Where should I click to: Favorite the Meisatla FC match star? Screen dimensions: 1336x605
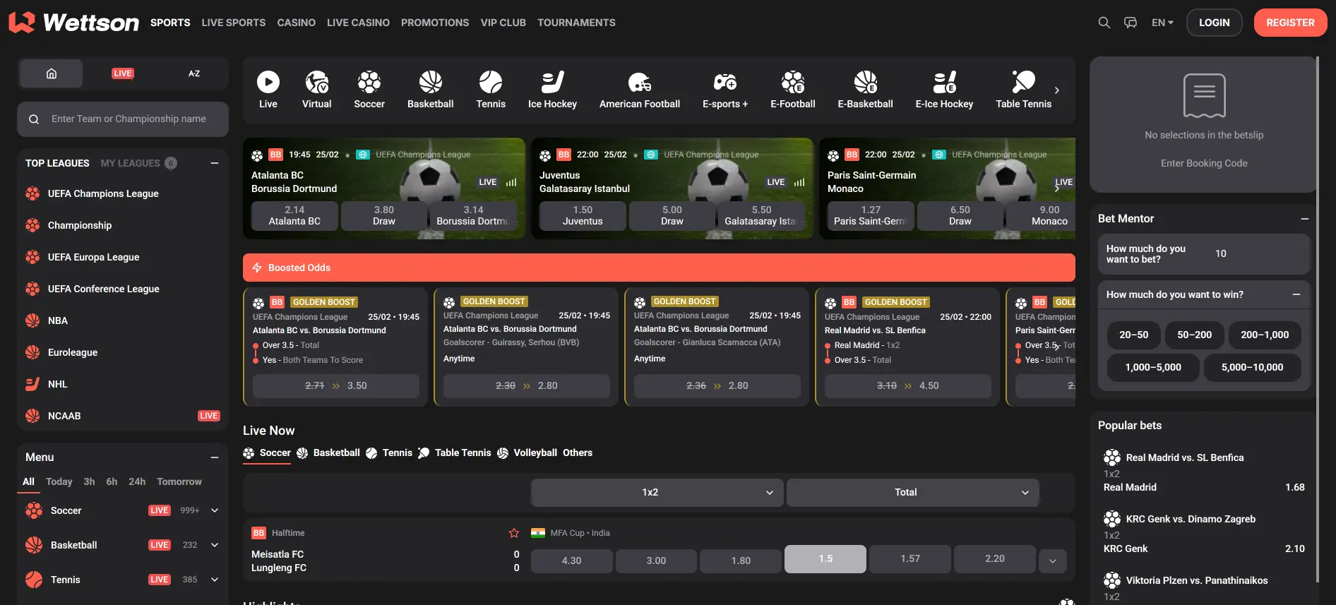pyautogui.click(x=514, y=533)
